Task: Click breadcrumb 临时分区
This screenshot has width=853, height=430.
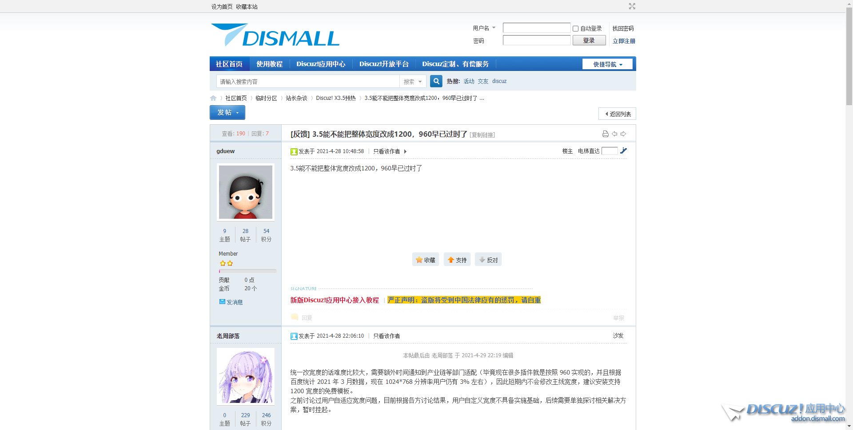Action: (266, 98)
